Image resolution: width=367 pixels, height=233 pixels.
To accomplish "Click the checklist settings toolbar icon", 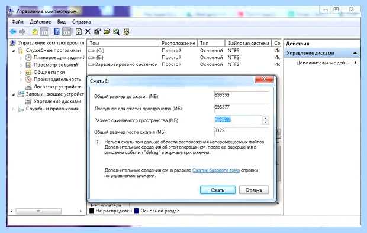I will click(x=126, y=31).
